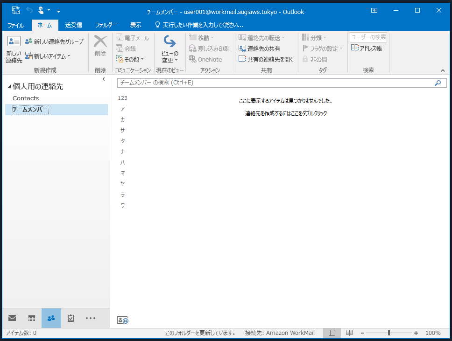
Task: Click the zoom slider handle
Action: pos(389,333)
